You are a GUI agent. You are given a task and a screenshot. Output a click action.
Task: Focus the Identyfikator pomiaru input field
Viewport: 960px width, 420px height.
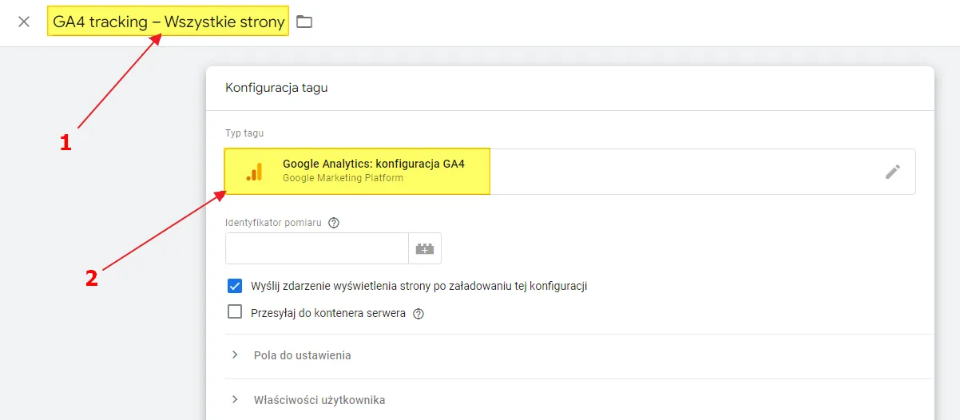pyautogui.click(x=317, y=248)
